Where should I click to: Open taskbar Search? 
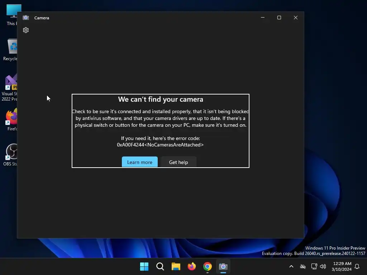coord(160,266)
